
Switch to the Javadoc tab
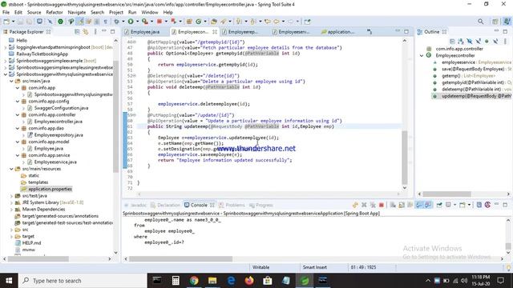coord(135,205)
